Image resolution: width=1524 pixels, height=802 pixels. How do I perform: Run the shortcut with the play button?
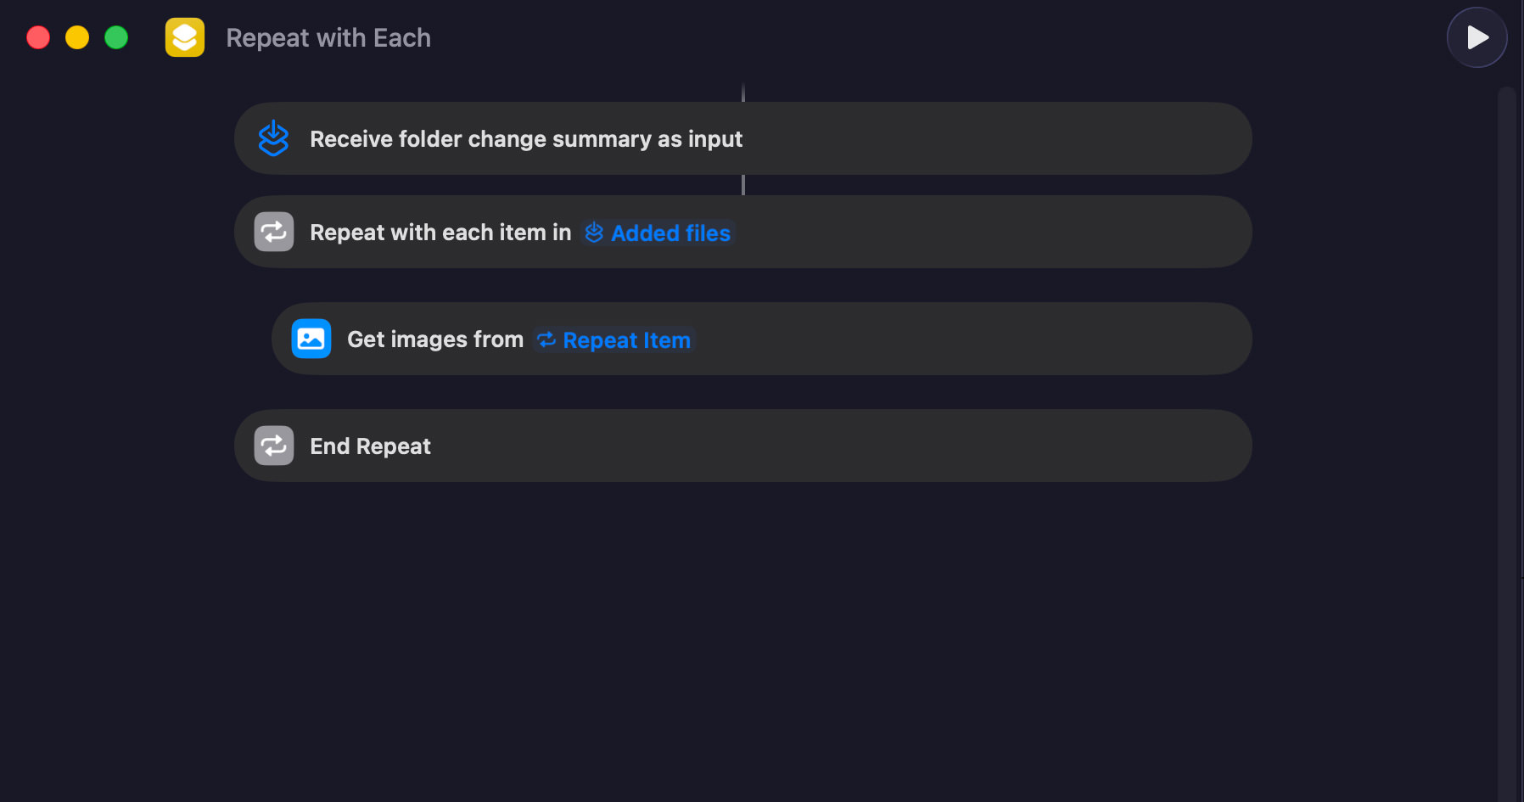click(x=1476, y=37)
